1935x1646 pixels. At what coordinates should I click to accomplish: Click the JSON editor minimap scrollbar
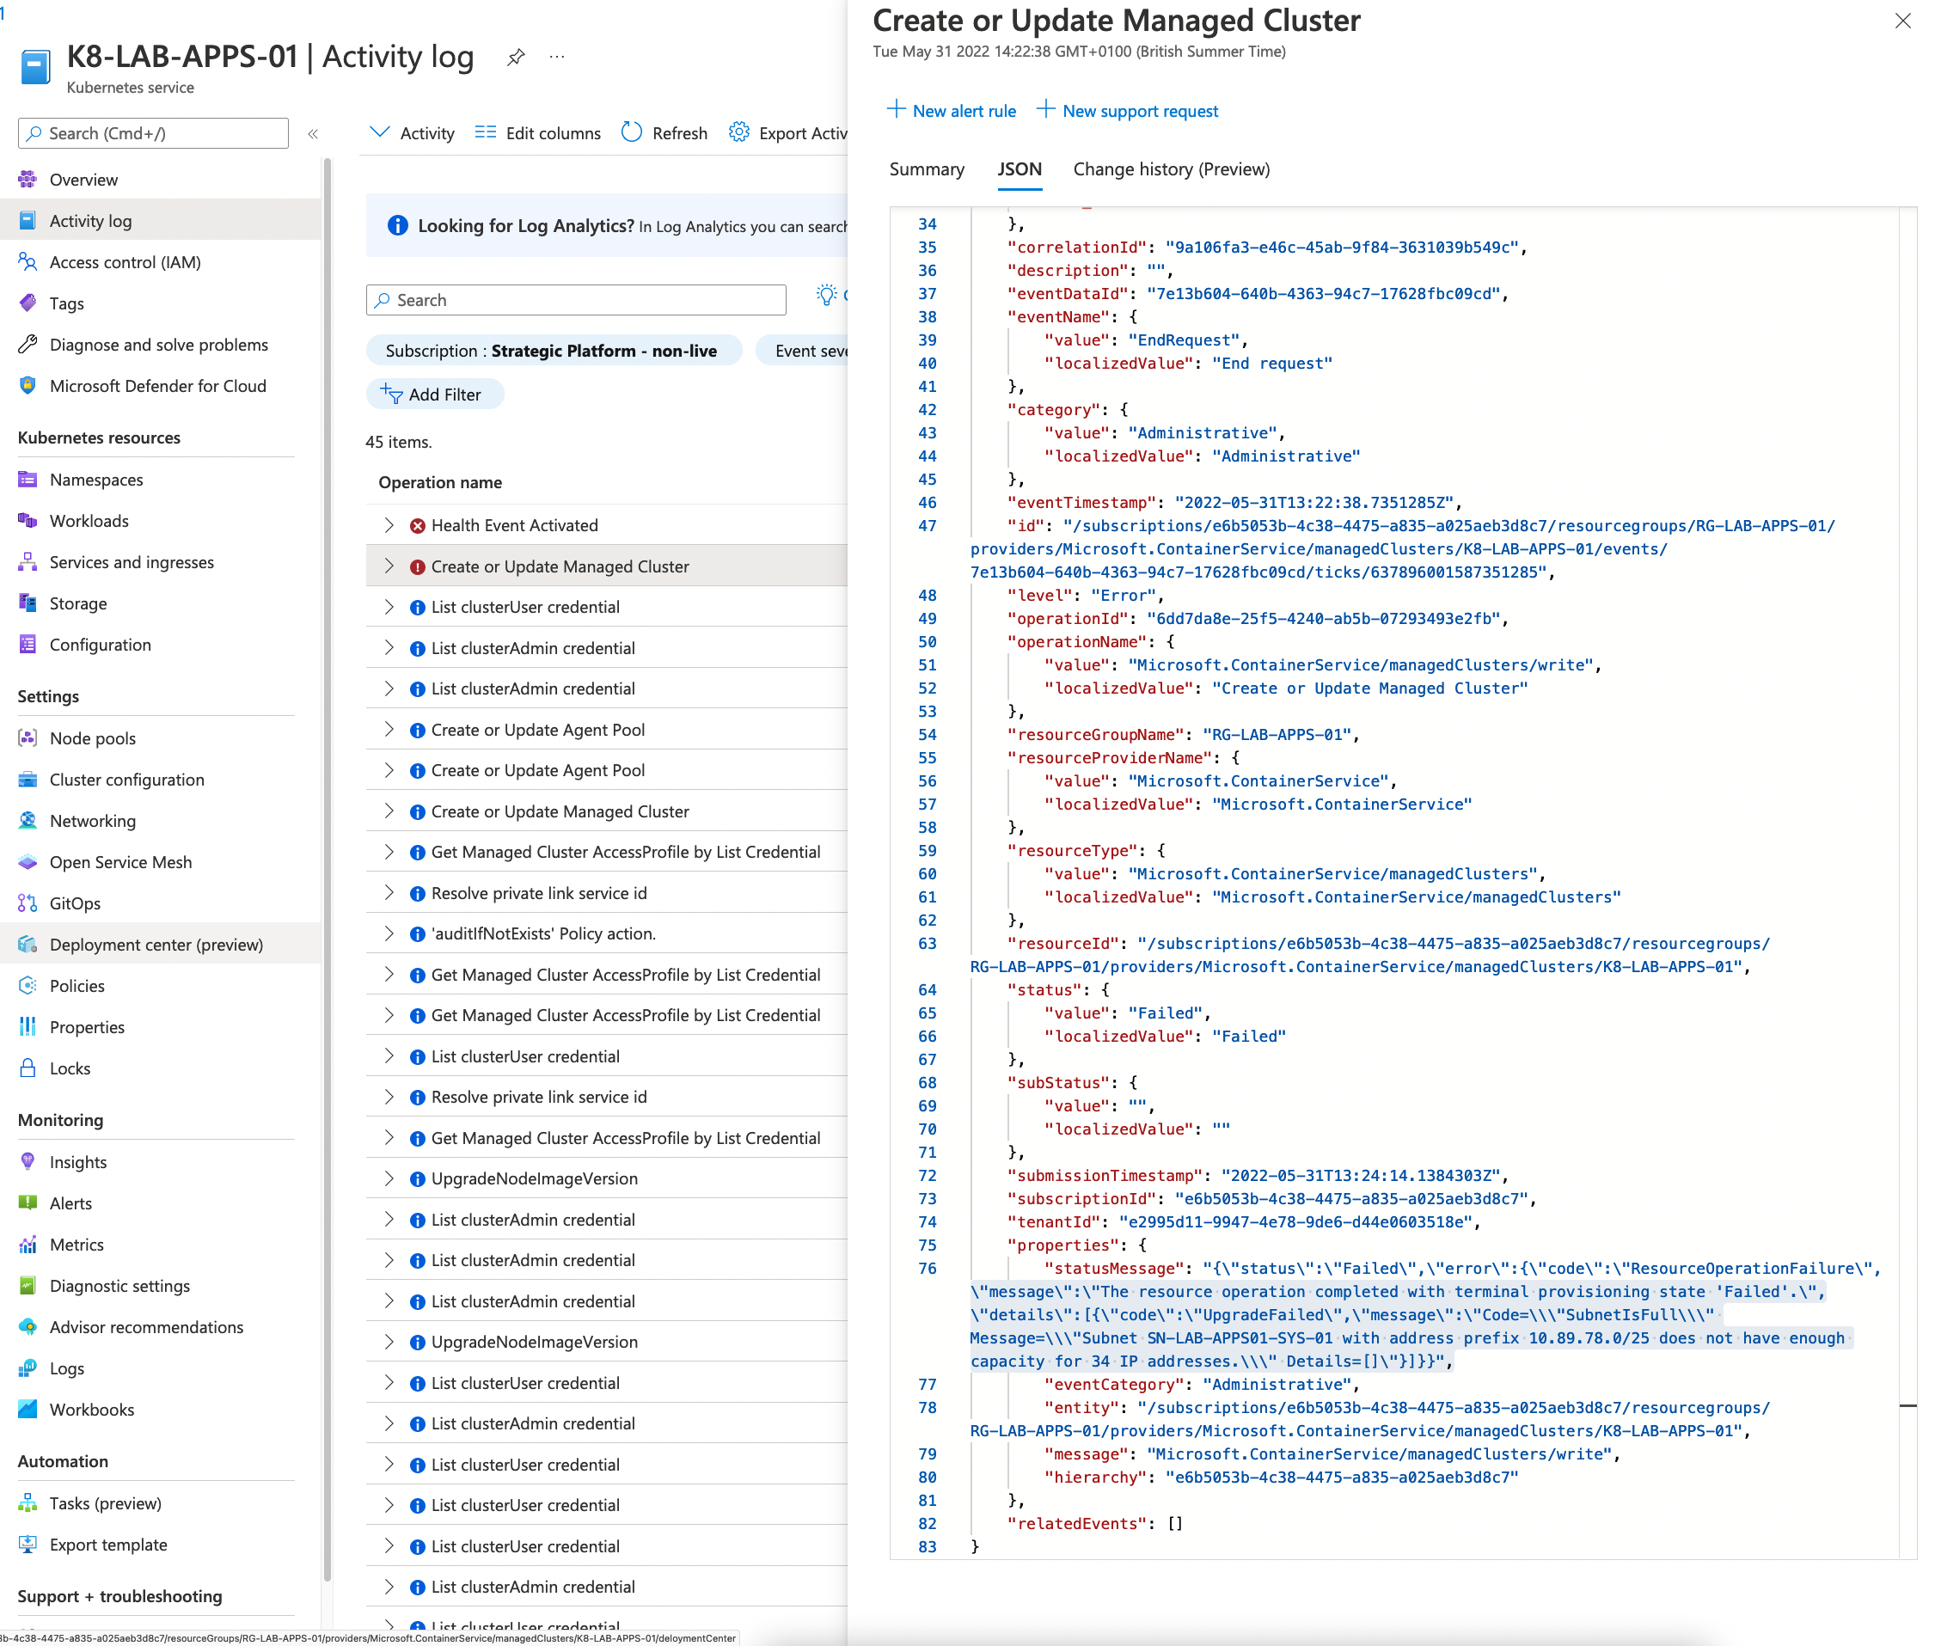(1908, 882)
